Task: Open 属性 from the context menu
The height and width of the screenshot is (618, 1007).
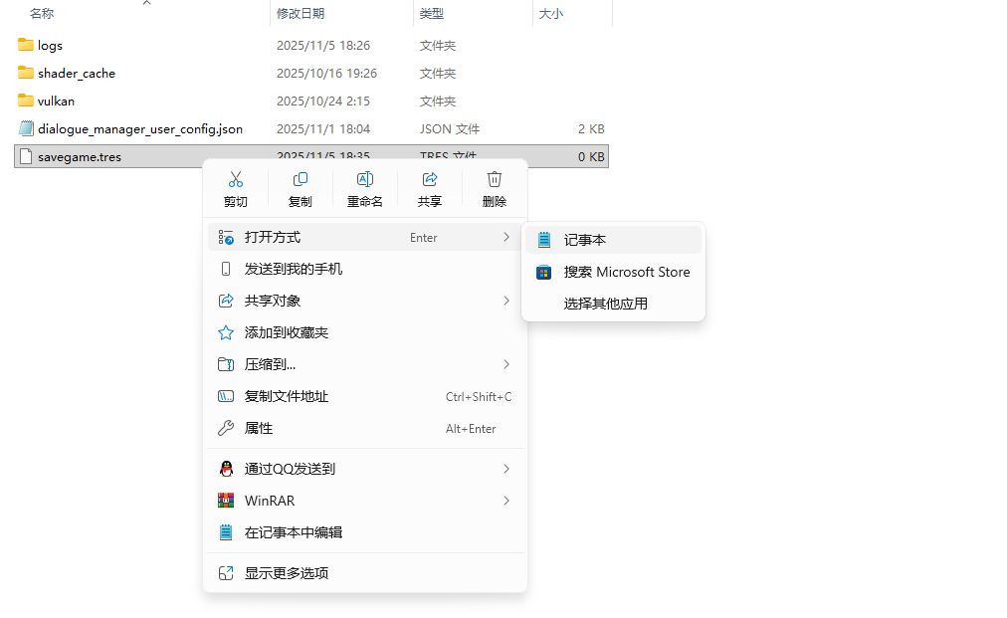Action: [365, 429]
